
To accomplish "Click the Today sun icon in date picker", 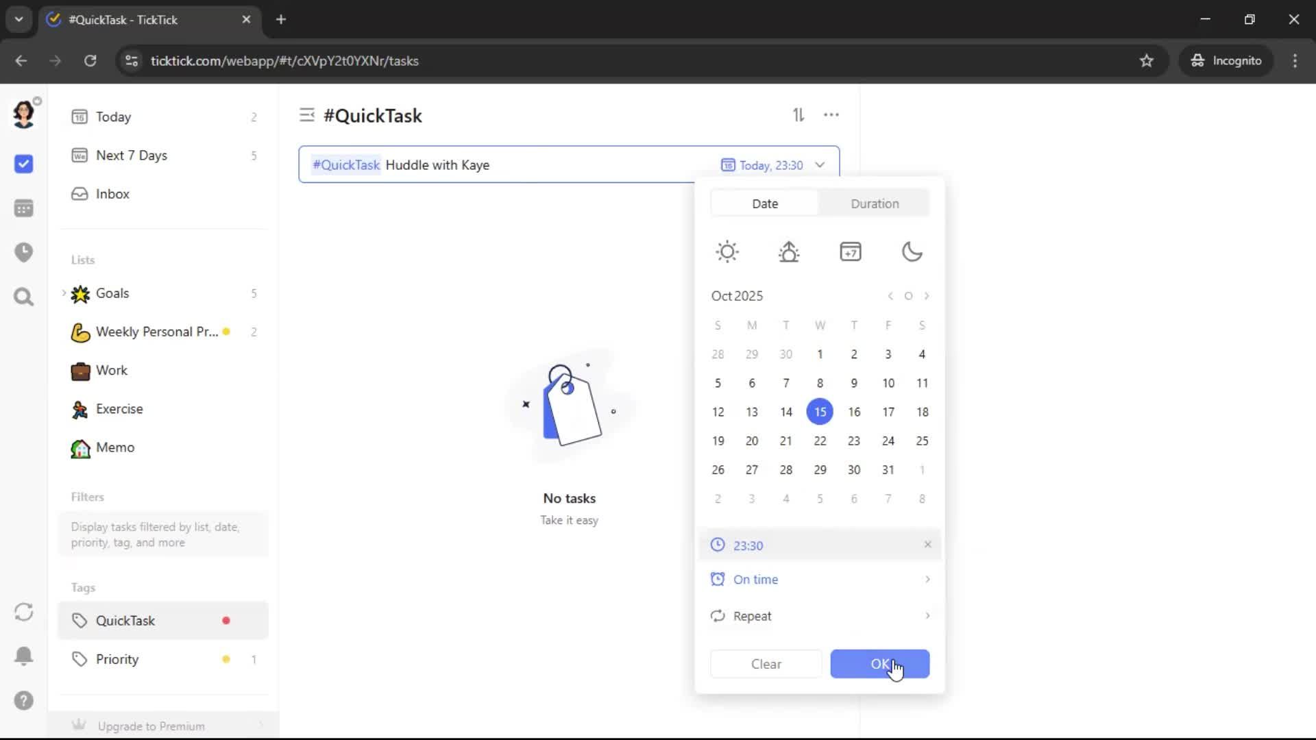I will click(727, 251).
